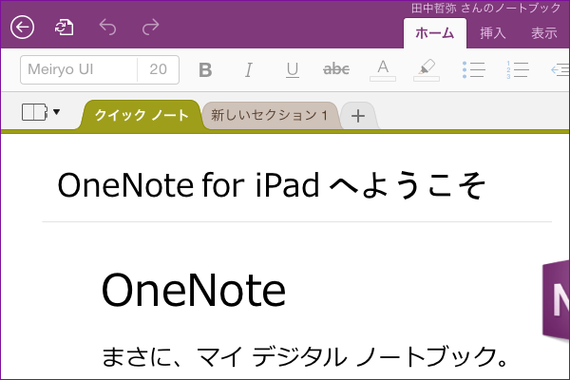Insert a numbered list
The width and height of the screenshot is (570, 380).
pyautogui.click(x=518, y=69)
